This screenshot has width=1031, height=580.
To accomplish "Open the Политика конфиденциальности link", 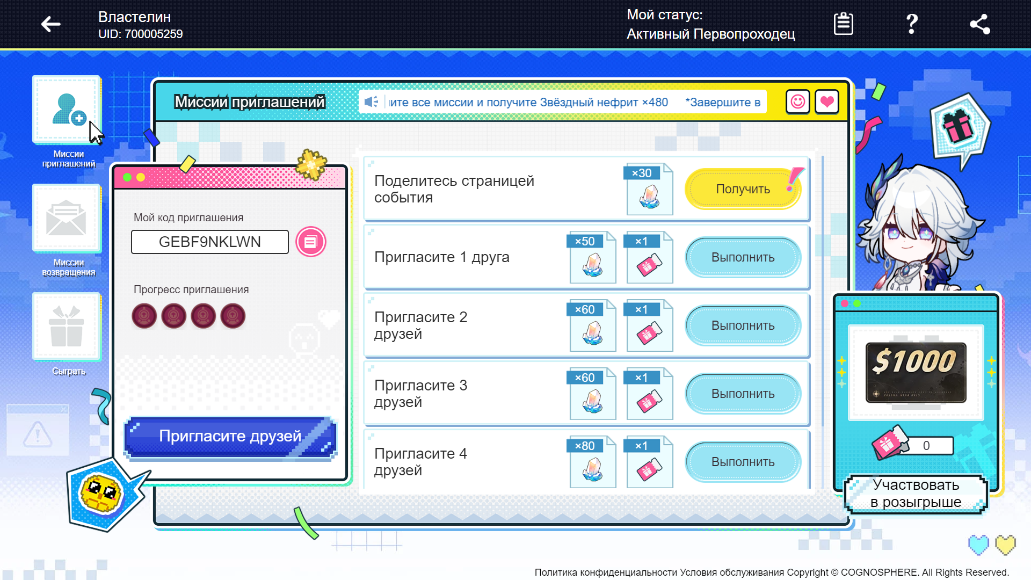I will [x=606, y=572].
